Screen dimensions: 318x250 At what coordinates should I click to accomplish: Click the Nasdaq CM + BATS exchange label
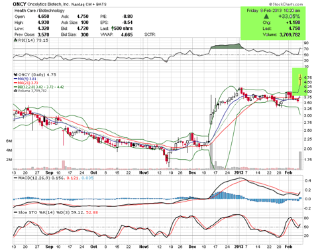[x=89, y=5]
